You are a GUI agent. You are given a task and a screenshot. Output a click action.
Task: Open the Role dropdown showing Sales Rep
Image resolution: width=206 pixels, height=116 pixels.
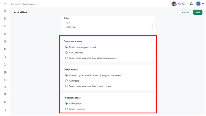108,27
